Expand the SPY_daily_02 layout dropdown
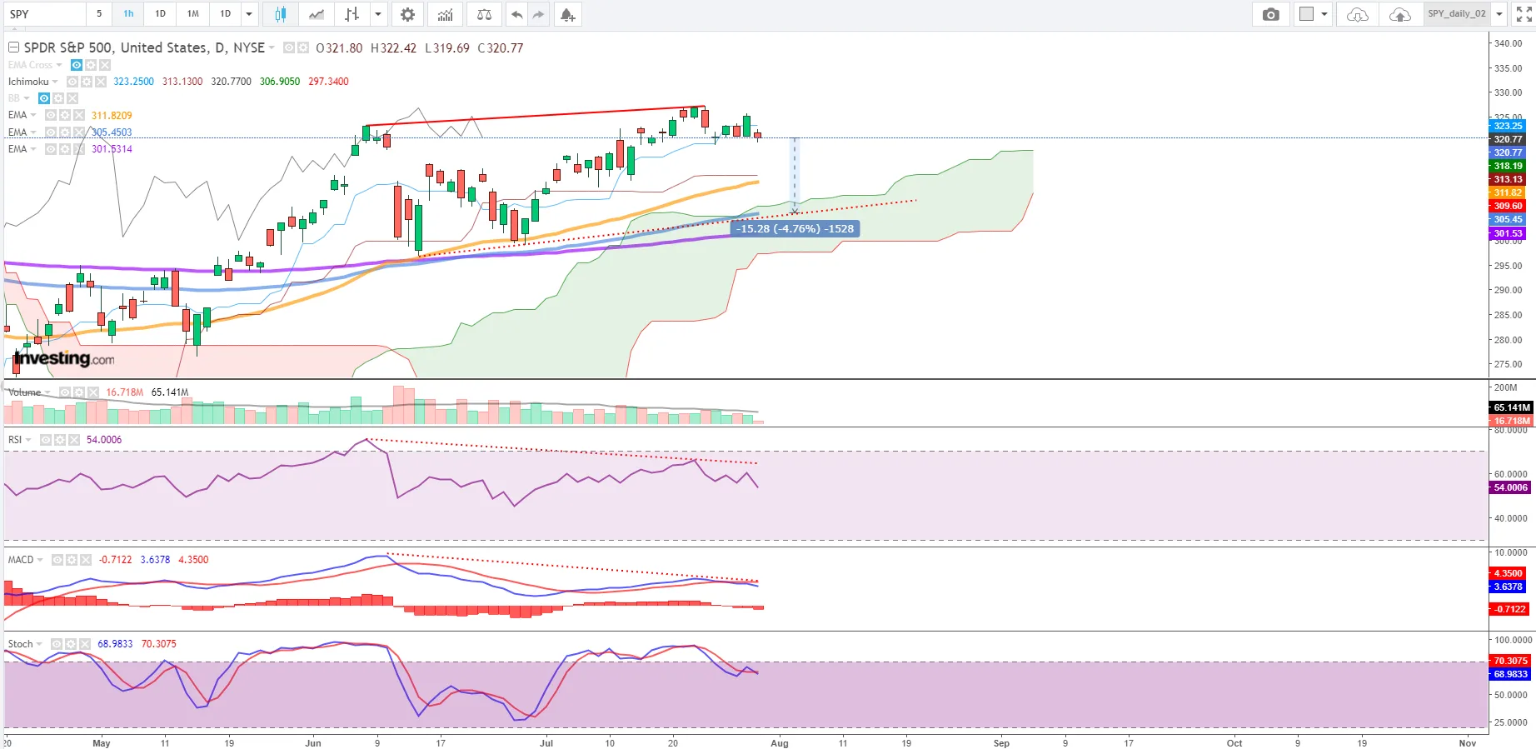Image resolution: width=1536 pixels, height=749 pixels. (x=1499, y=14)
